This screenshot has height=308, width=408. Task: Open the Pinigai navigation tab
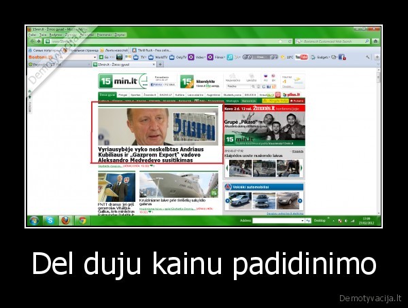coord(123,95)
